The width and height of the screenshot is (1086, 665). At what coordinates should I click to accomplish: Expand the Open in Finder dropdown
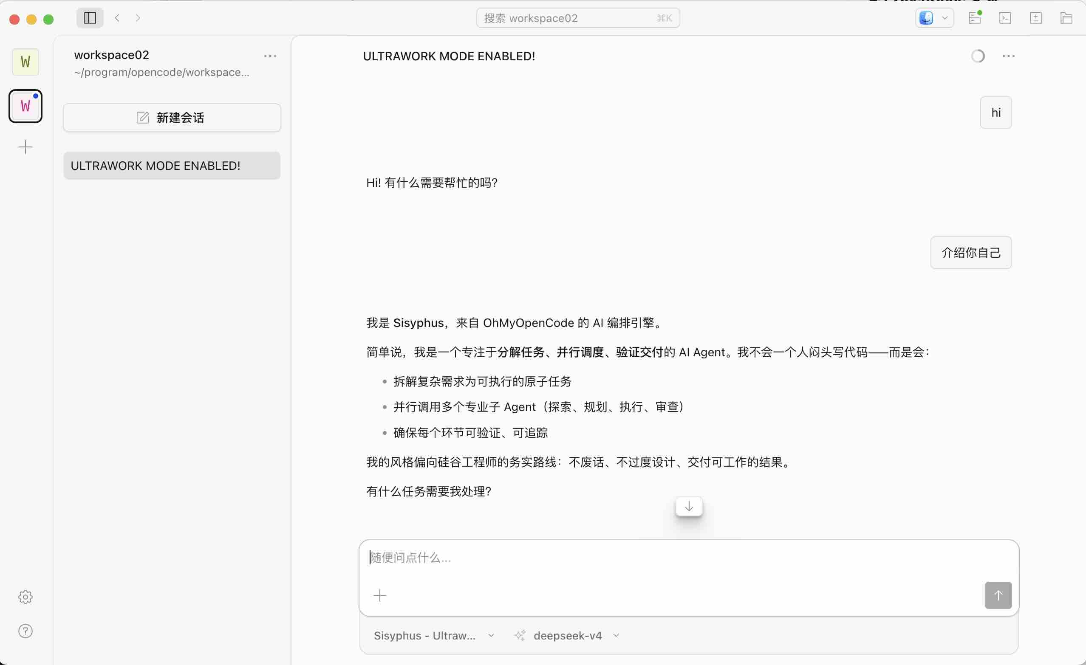point(945,18)
